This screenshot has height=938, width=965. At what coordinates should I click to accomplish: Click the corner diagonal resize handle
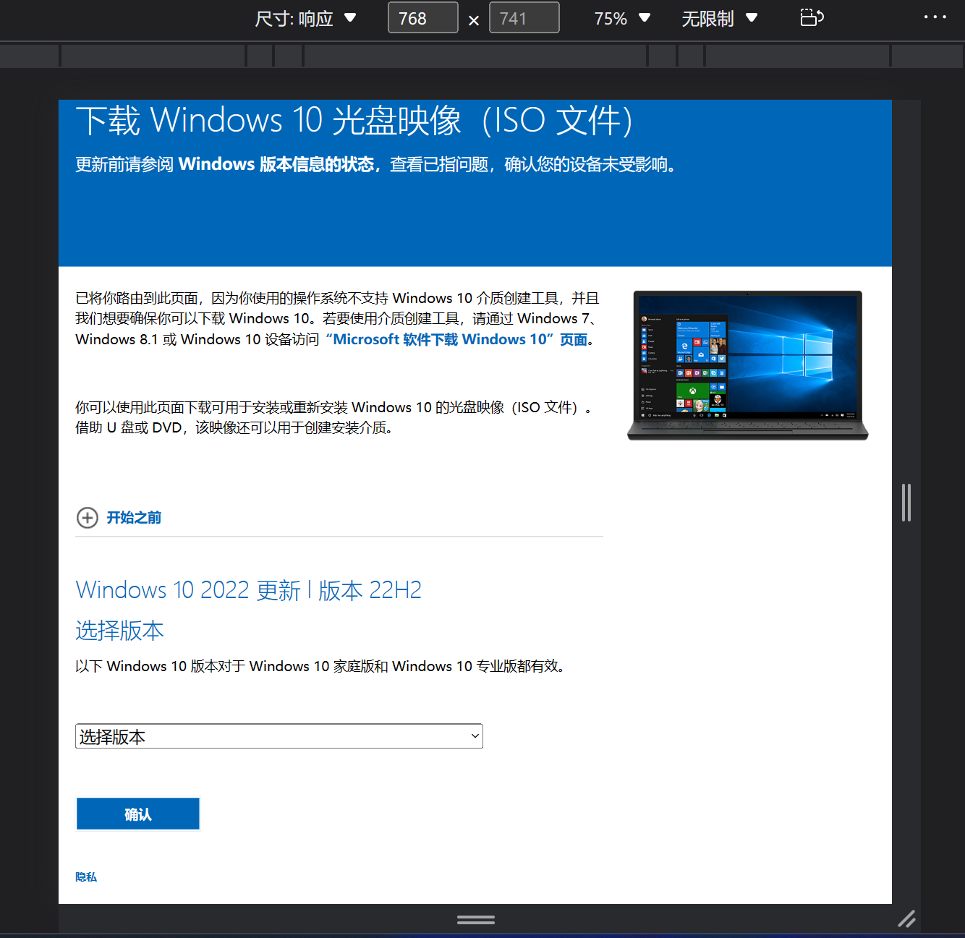pyautogui.click(x=906, y=919)
